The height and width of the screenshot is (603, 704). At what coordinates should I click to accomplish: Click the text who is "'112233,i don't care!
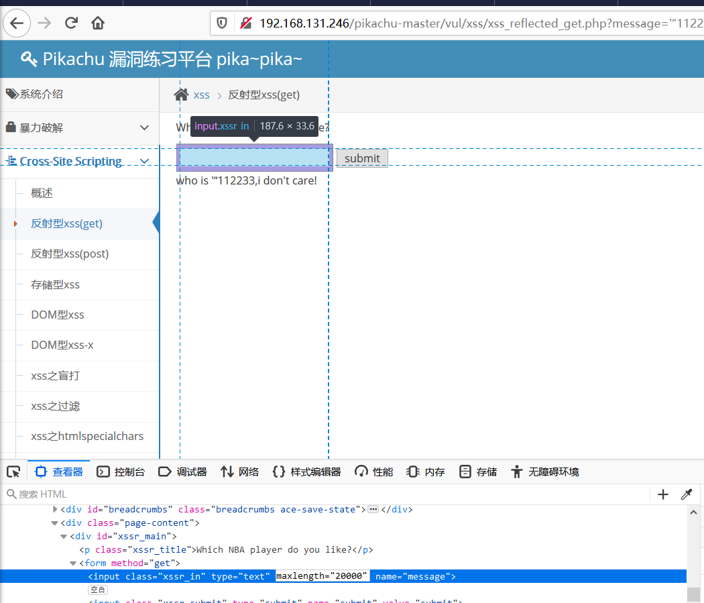[247, 180]
